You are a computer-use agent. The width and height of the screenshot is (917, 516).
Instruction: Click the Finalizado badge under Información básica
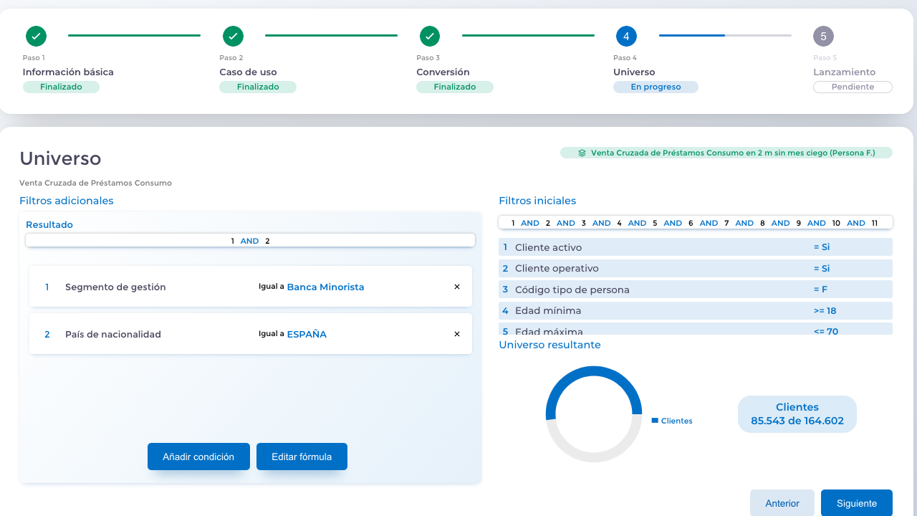pos(61,87)
